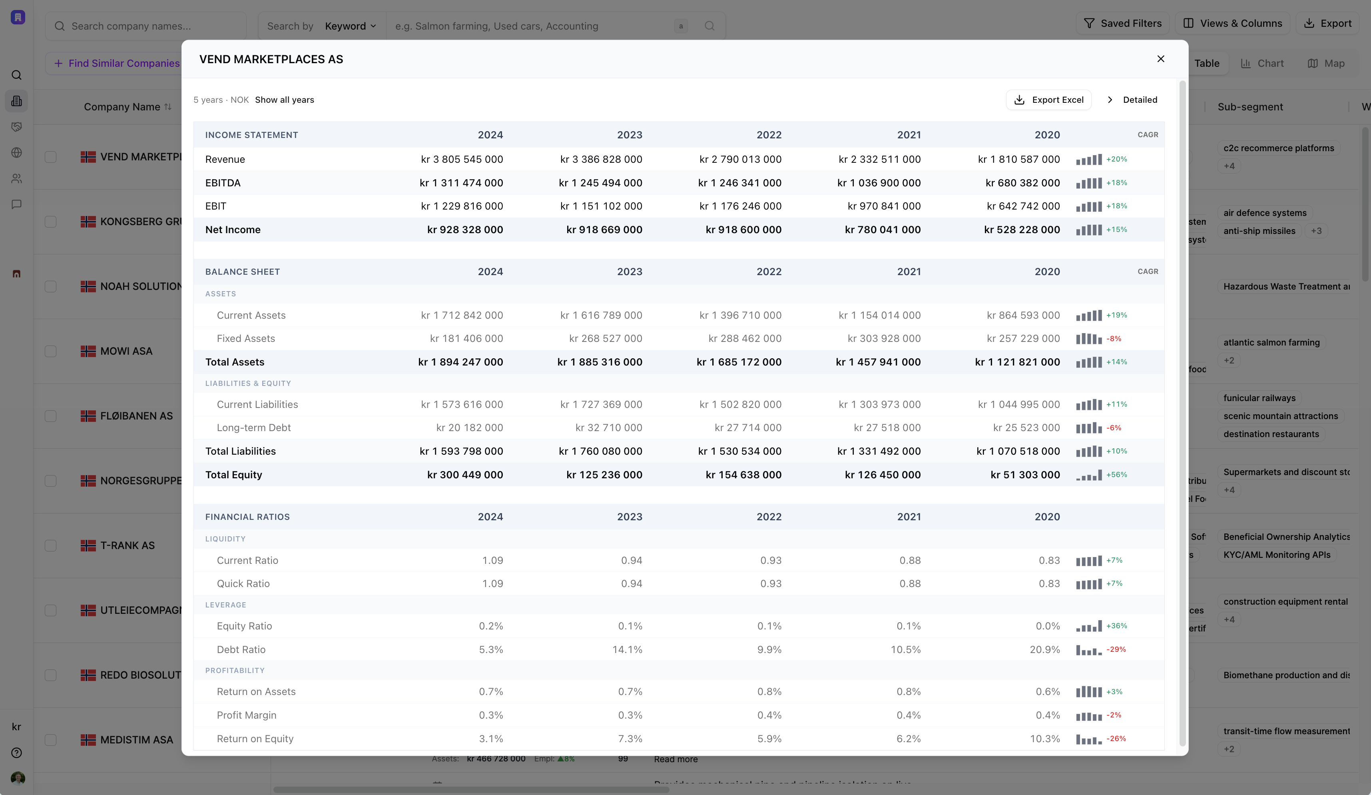Viewport: 1371px width, 795px height.
Task: Click the 'Export Excel' button
Action: pyautogui.click(x=1048, y=100)
